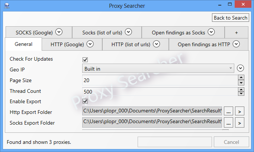Increase Thread Count with the up arrow
Image resolution: width=254 pixels, height=152 pixels.
[x=241, y=90]
